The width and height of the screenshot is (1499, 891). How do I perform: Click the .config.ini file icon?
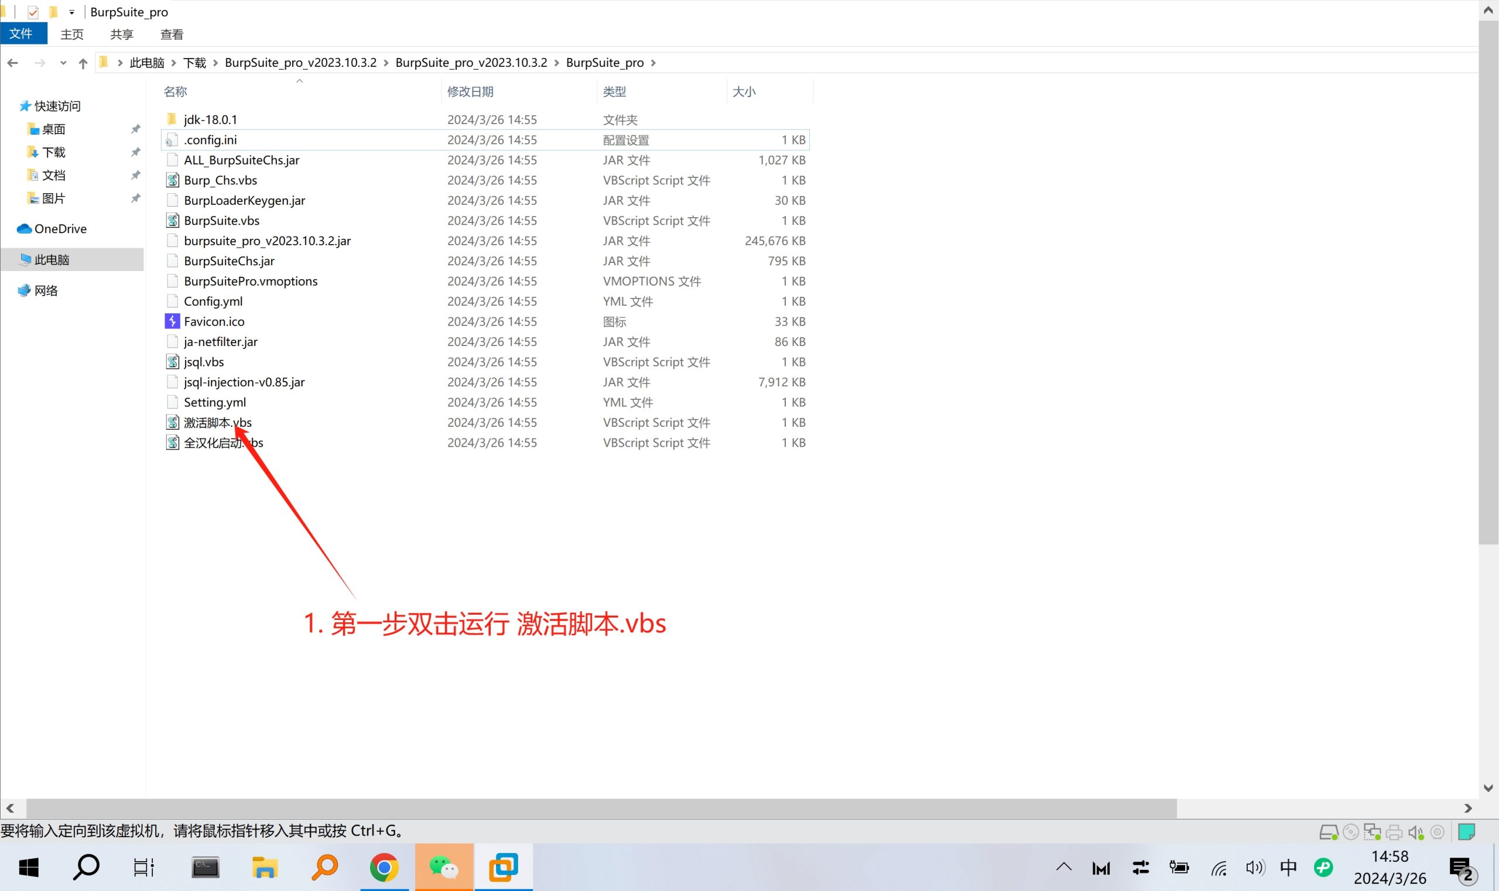[172, 140]
